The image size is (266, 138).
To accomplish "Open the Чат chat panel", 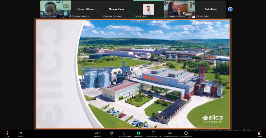I will 112,133.
